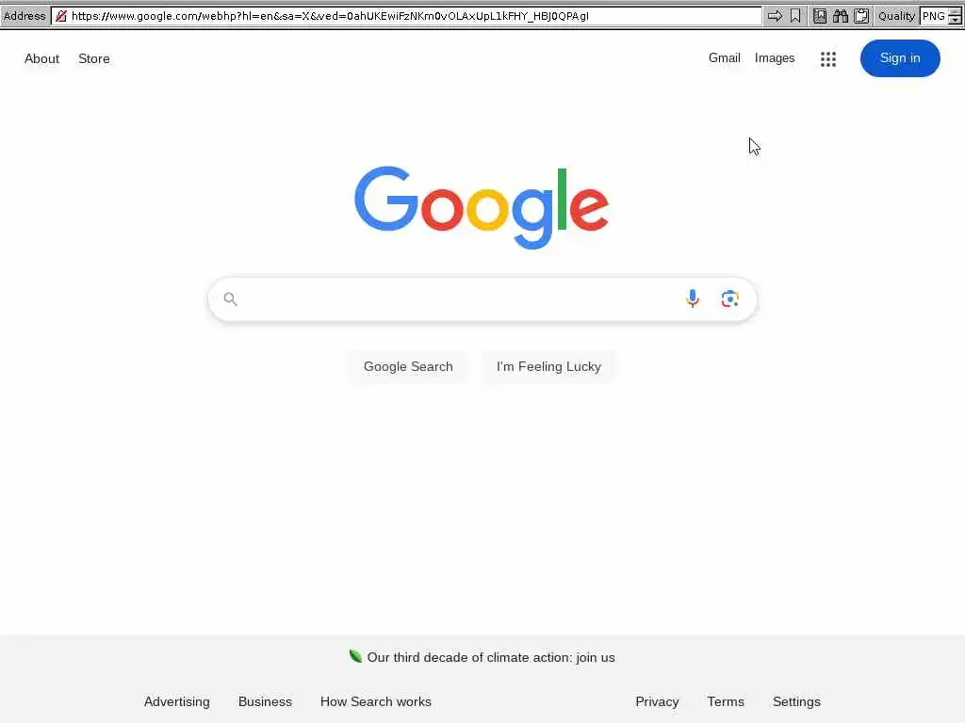Click the crossed-out lock security icon
Screen dimensions: 965x723
click(61, 16)
